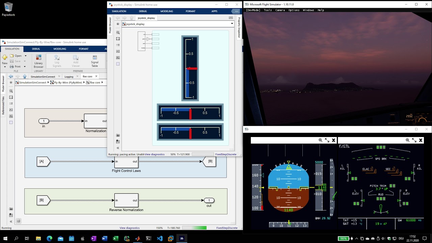
Task: Click the annotation tool in the fbw core palette
Action: click(11, 110)
